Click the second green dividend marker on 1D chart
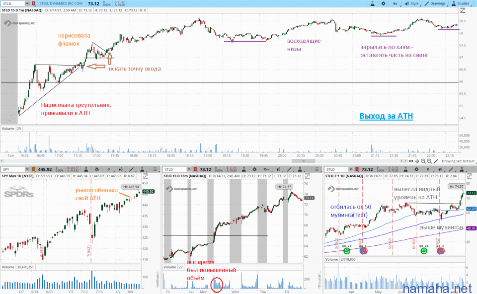This screenshot has width=477, height=294. click(x=424, y=251)
